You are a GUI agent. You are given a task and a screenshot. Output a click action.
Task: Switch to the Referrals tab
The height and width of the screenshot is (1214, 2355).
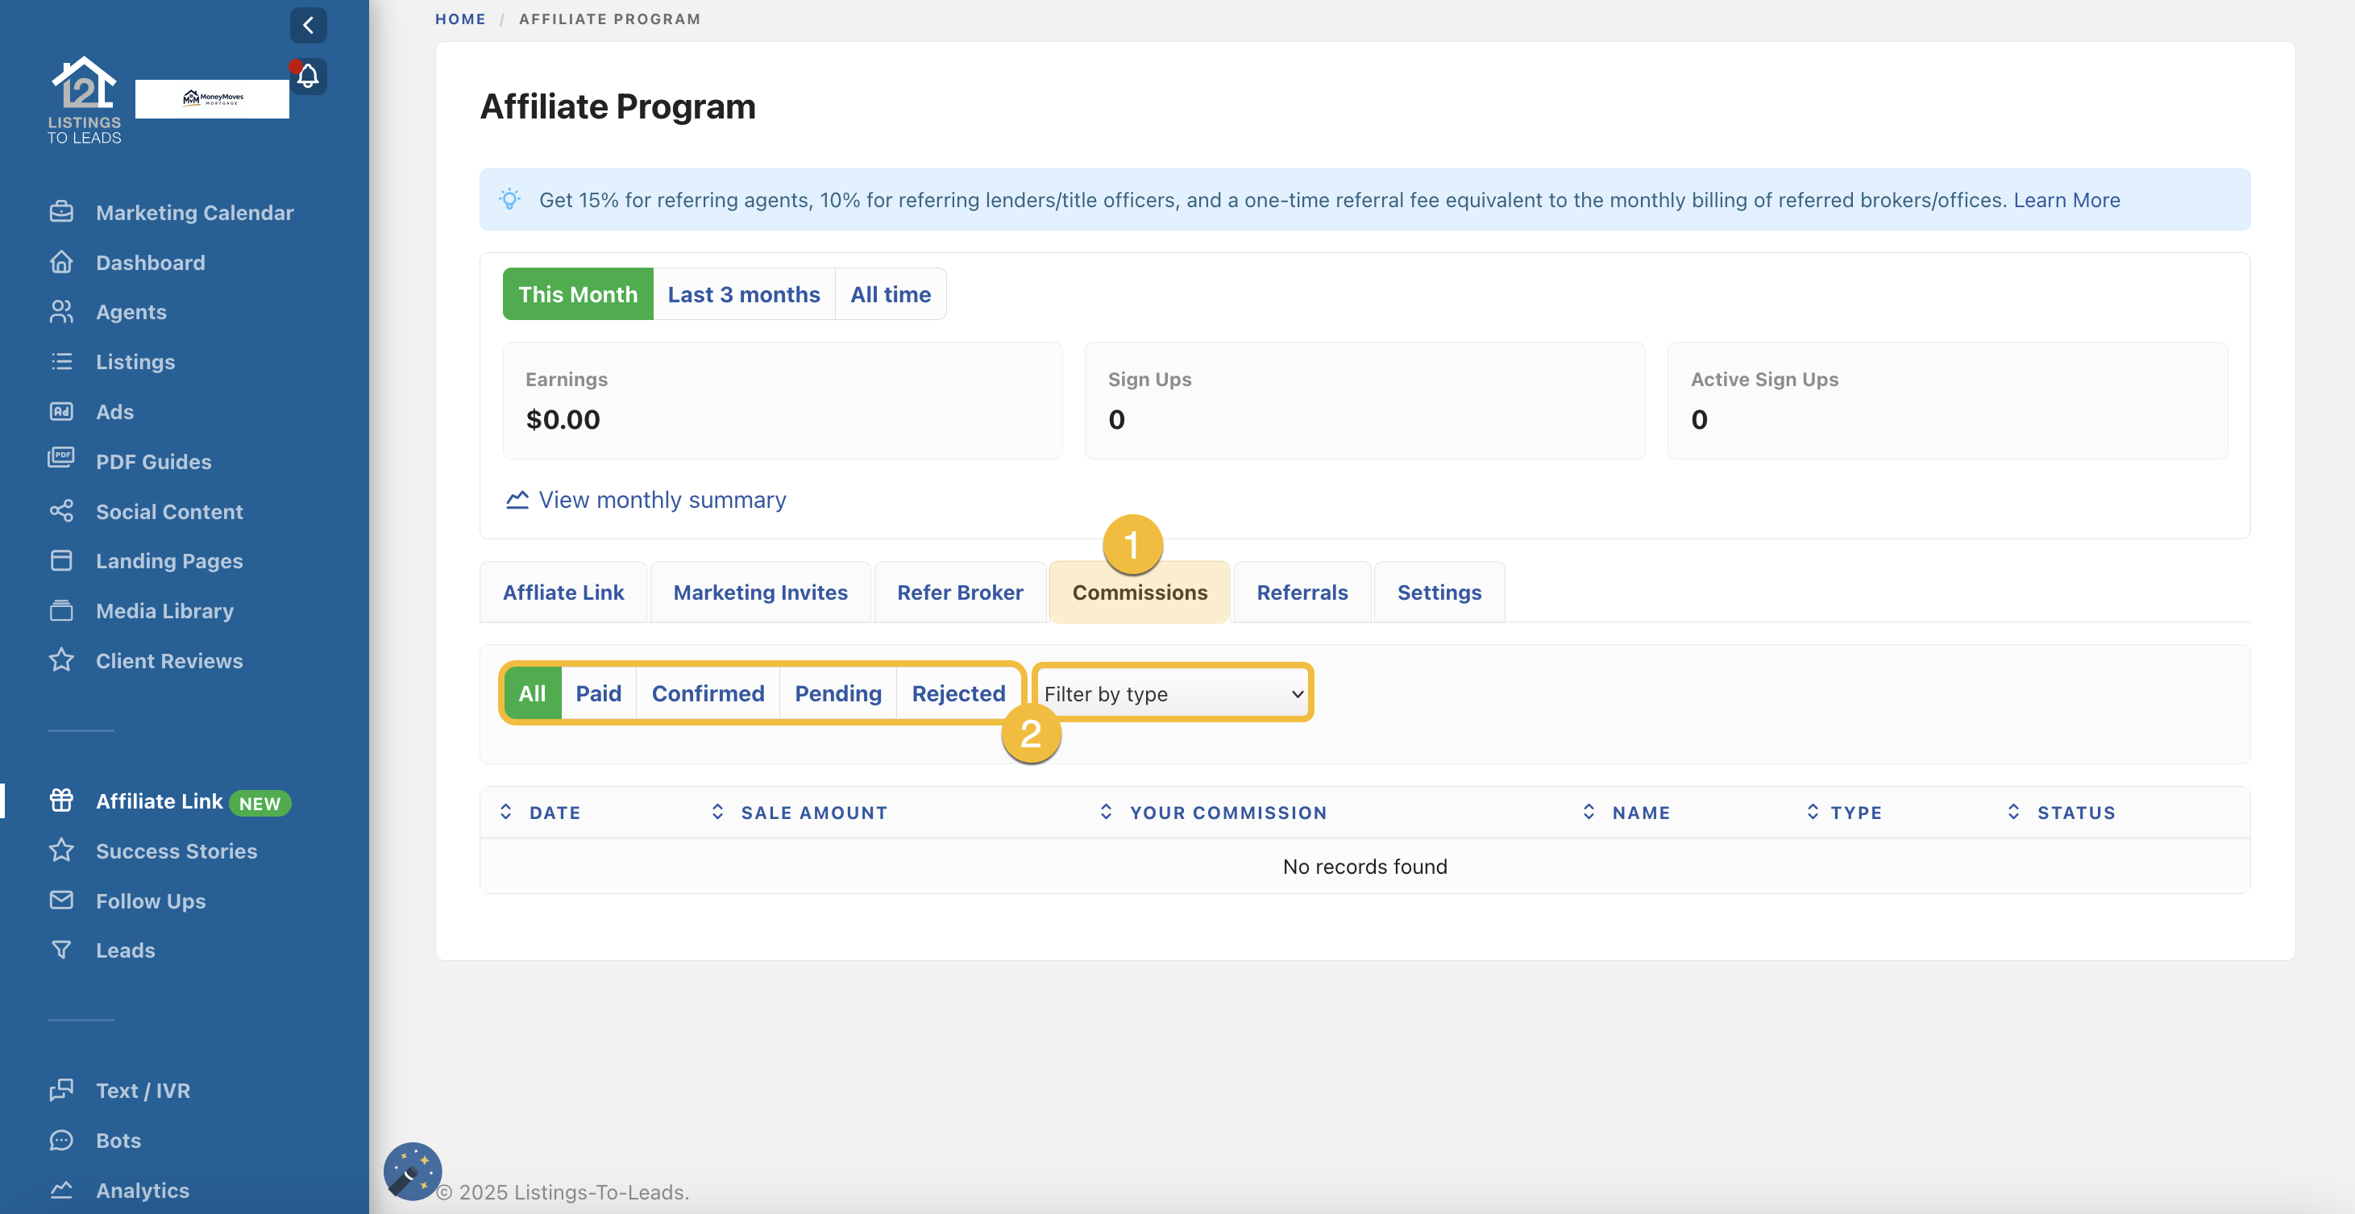pos(1301,592)
